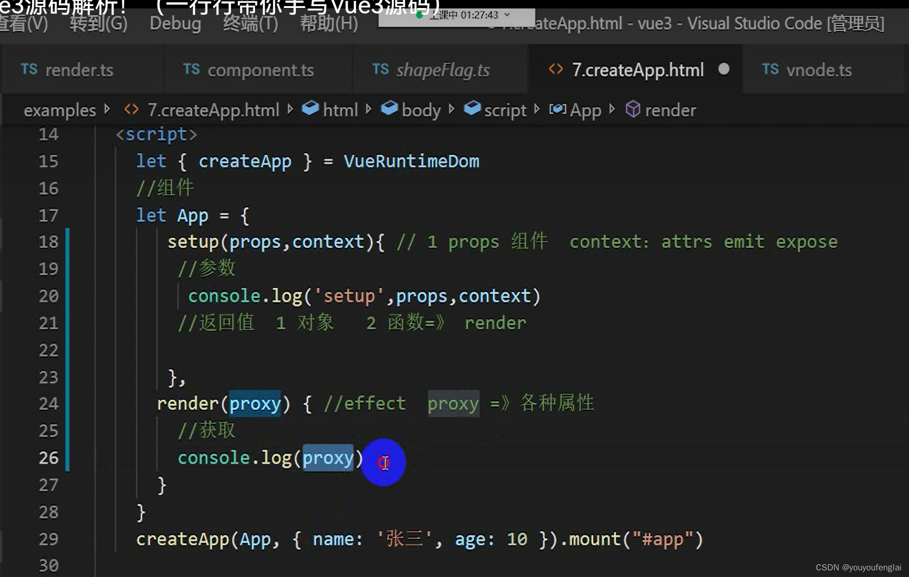Click the '张三' string on line 29

(404, 539)
